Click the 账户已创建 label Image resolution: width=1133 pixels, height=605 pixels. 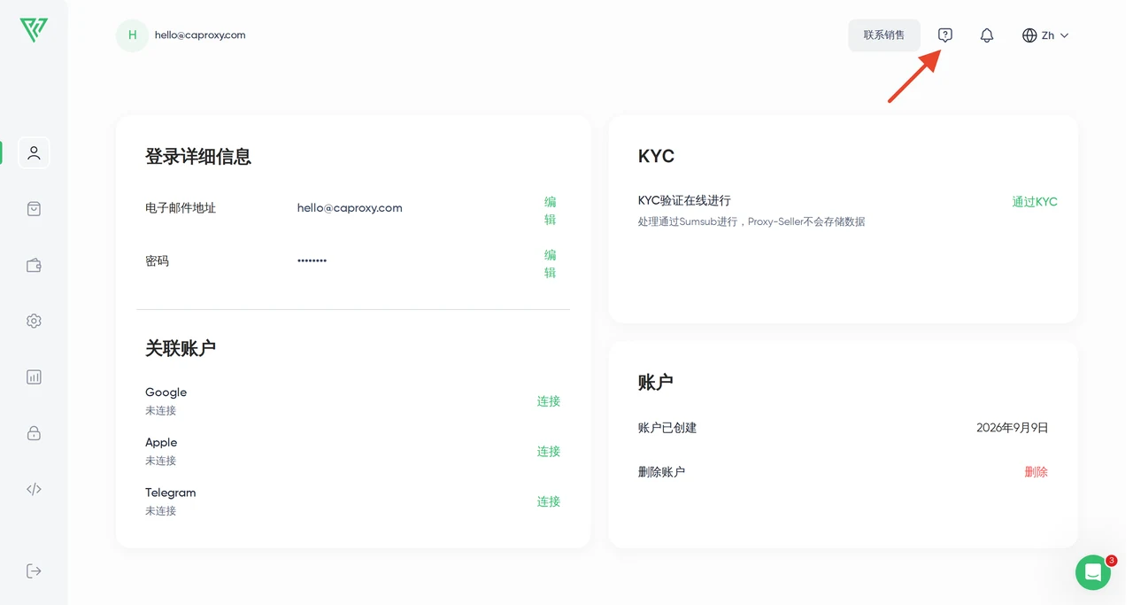667,428
